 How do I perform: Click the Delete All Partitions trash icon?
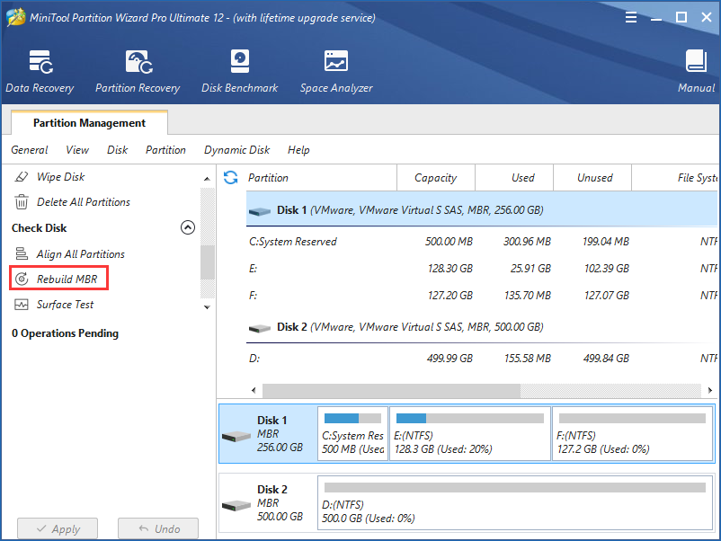[22, 202]
